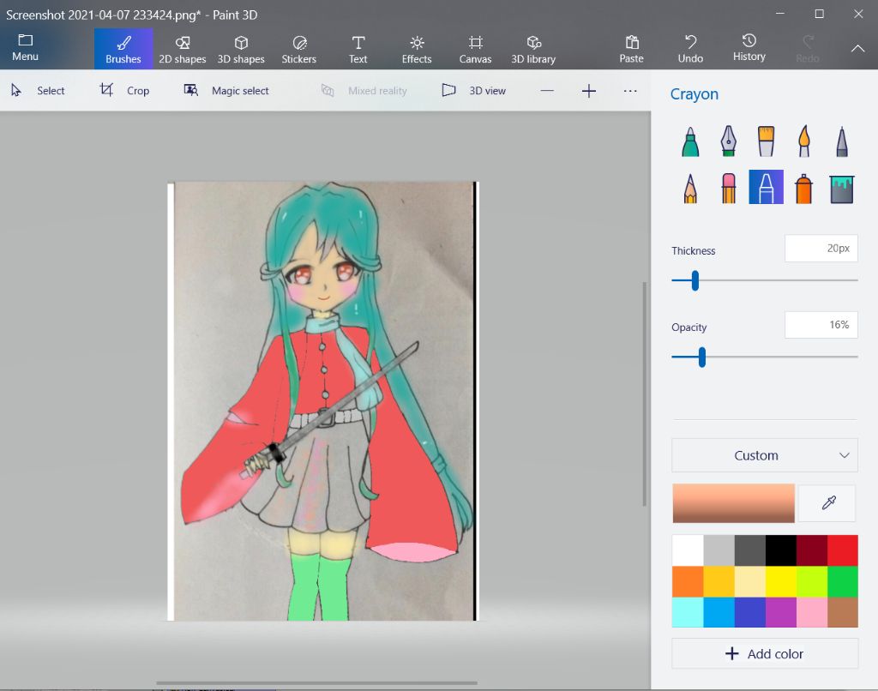Click the Opacity slider handle
878x691 pixels.
pyautogui.click(x=701, y=358)
